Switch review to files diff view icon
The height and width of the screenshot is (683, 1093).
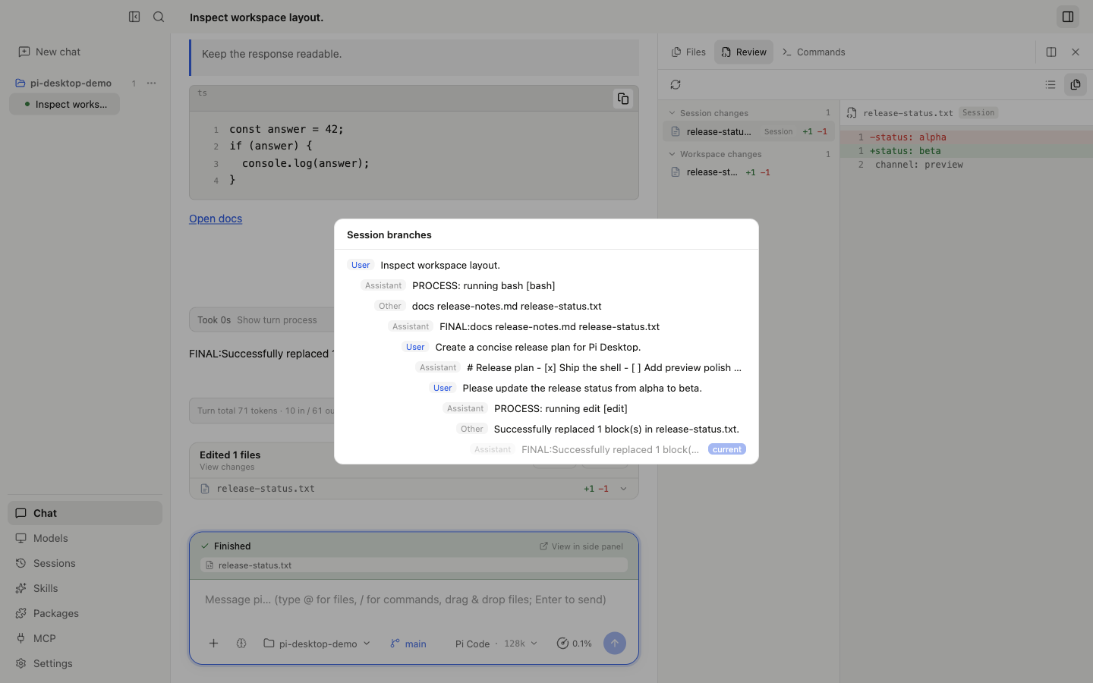point(1076,84)
